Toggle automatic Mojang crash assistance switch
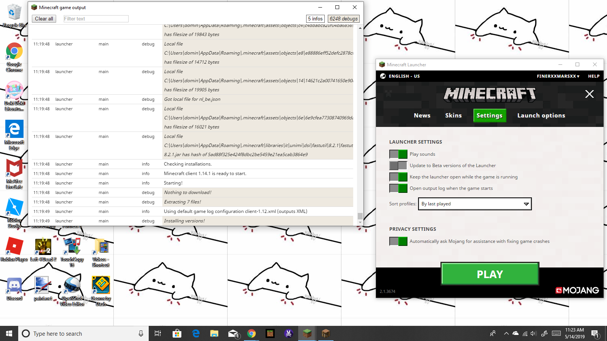The height and width of the screenshot is (341, 607). [x=398, y=241]
